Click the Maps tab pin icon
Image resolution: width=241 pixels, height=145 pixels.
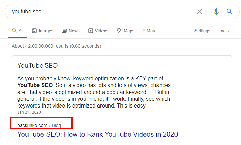click(119, 31)
